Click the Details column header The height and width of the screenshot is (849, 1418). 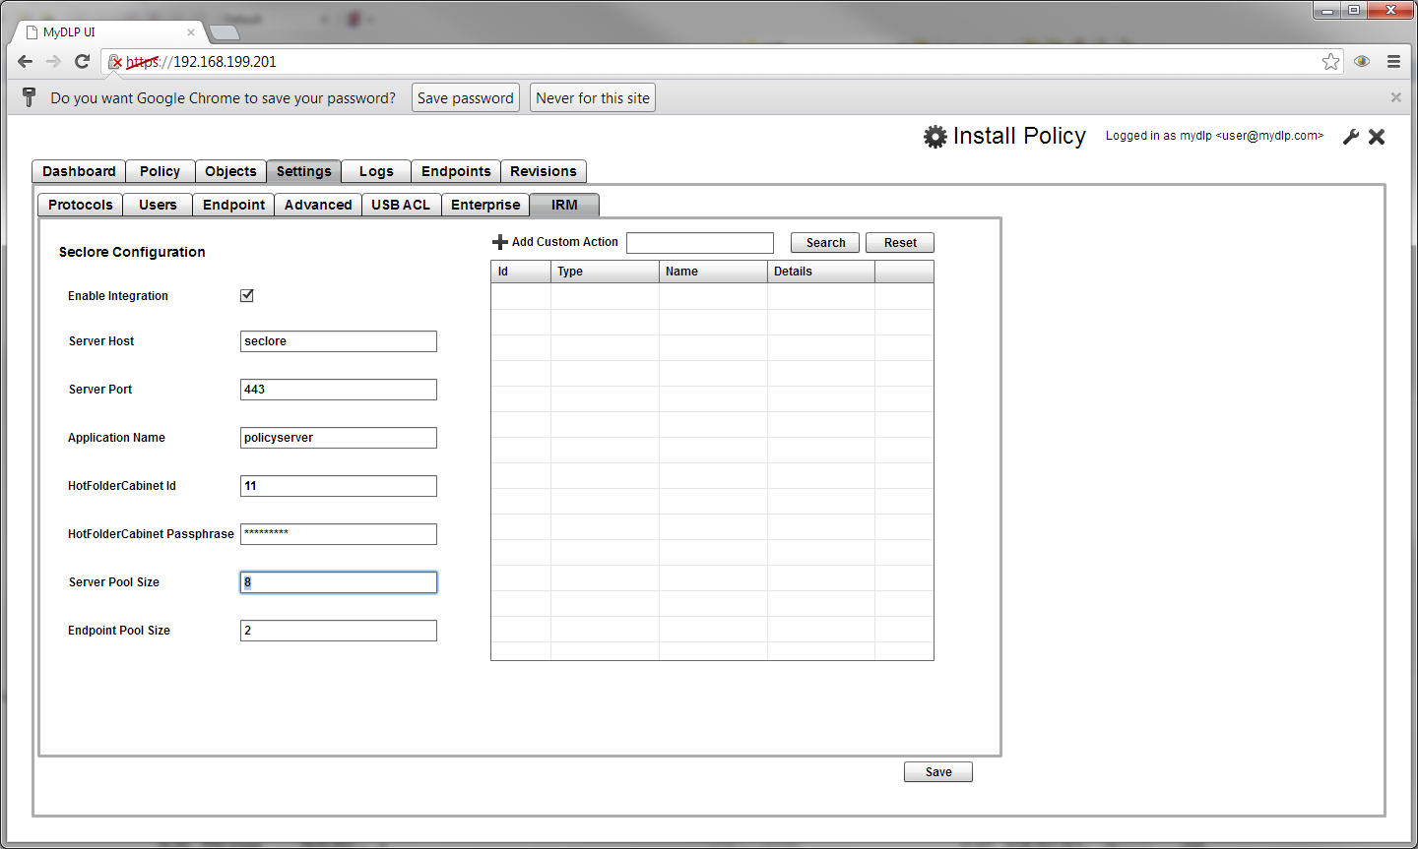(821, 272)
